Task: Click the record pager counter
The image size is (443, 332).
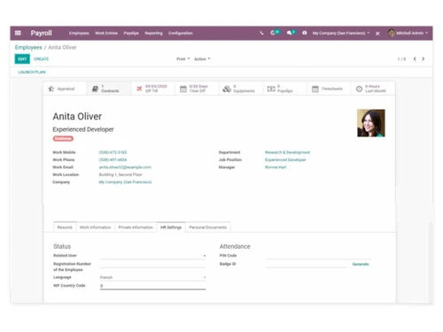Action: tap(401, 59)
